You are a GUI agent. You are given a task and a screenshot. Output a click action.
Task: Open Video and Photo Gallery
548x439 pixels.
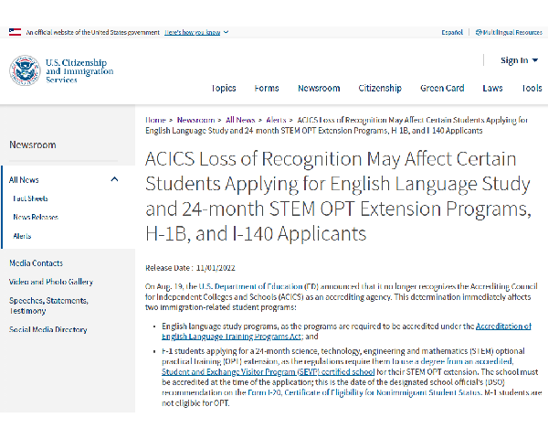(x=51, y=282)
